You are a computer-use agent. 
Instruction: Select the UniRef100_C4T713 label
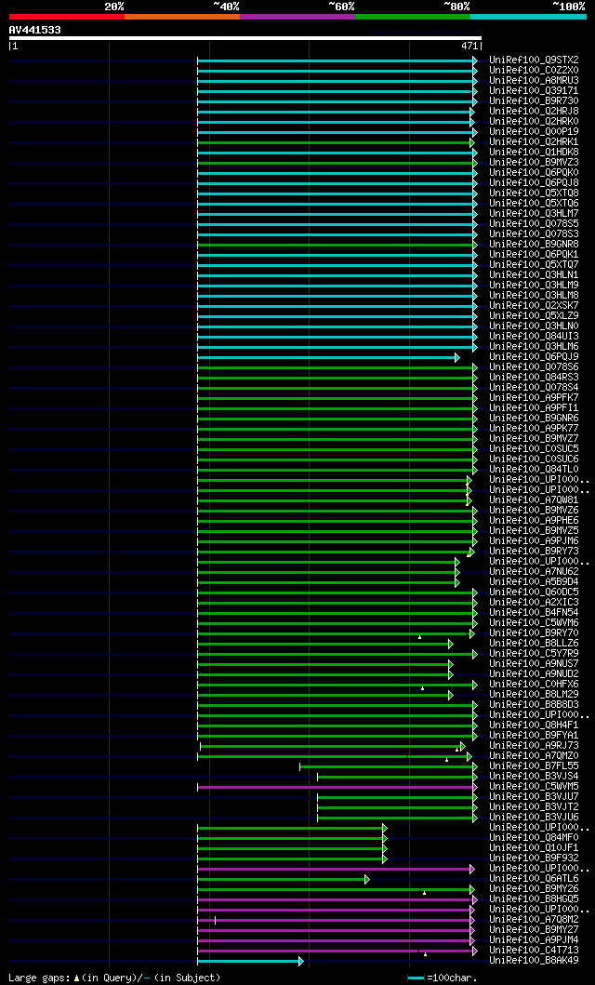(x=535, y=950)
